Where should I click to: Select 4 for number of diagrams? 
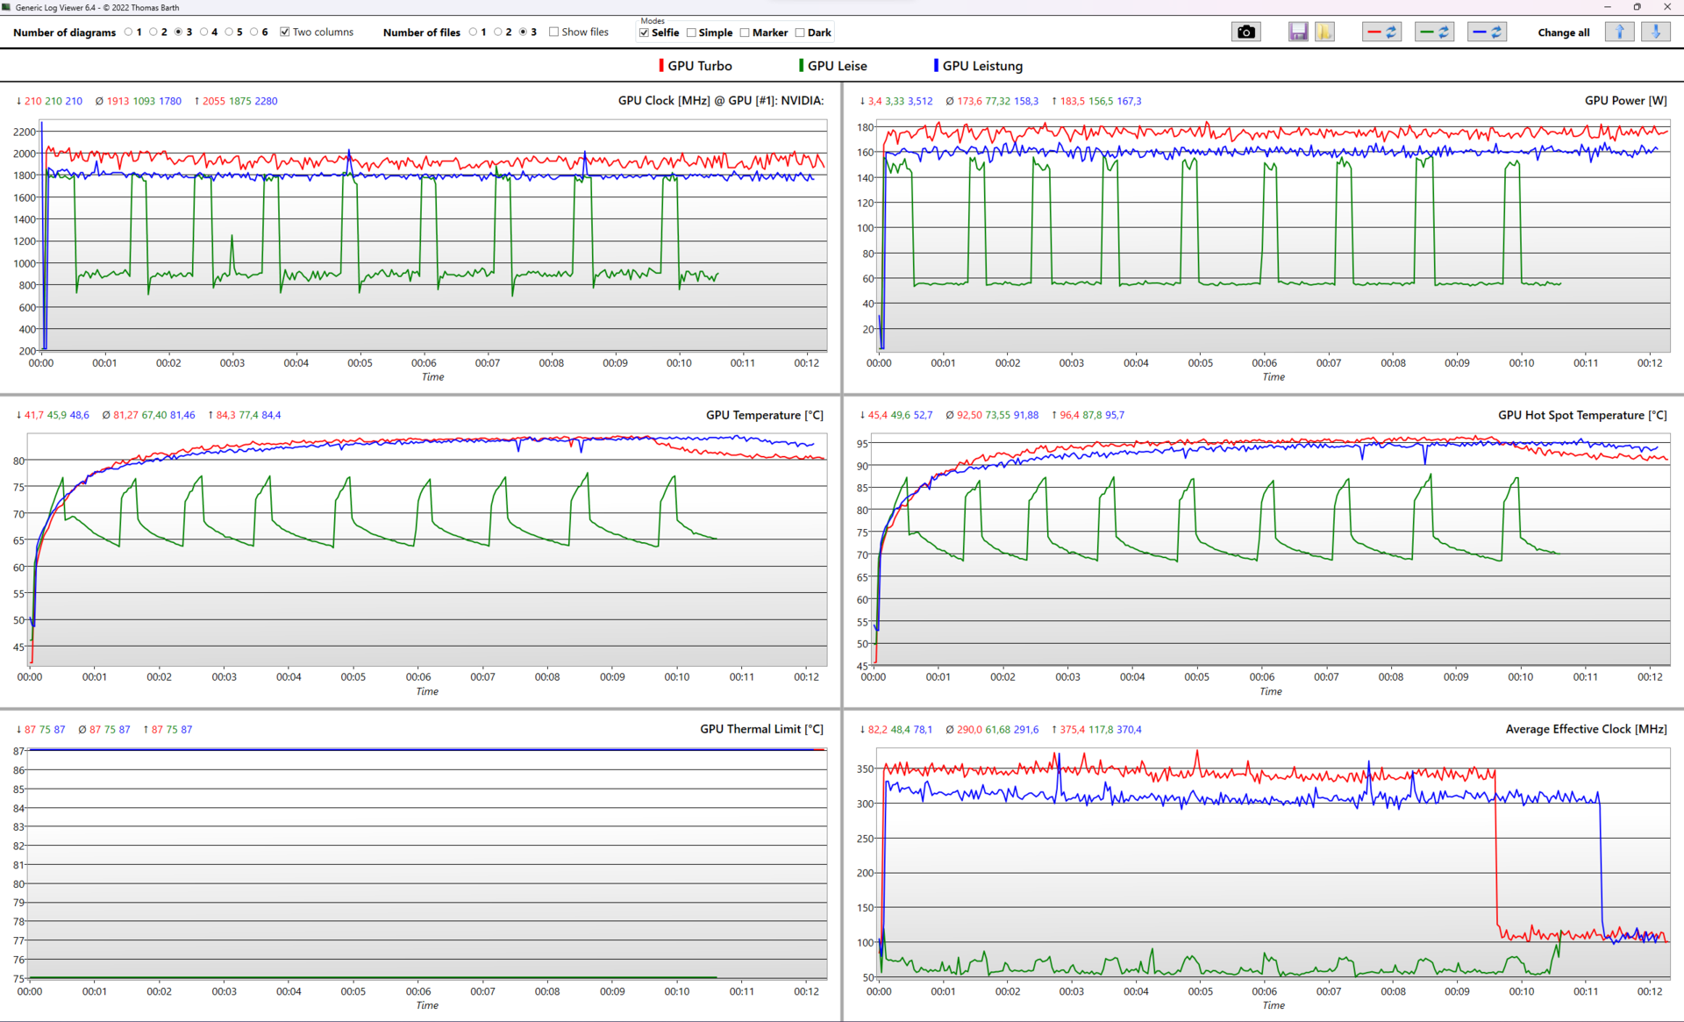coord(204,32)
